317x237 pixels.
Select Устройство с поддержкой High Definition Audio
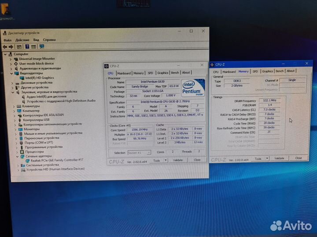(x=61, y=101)
